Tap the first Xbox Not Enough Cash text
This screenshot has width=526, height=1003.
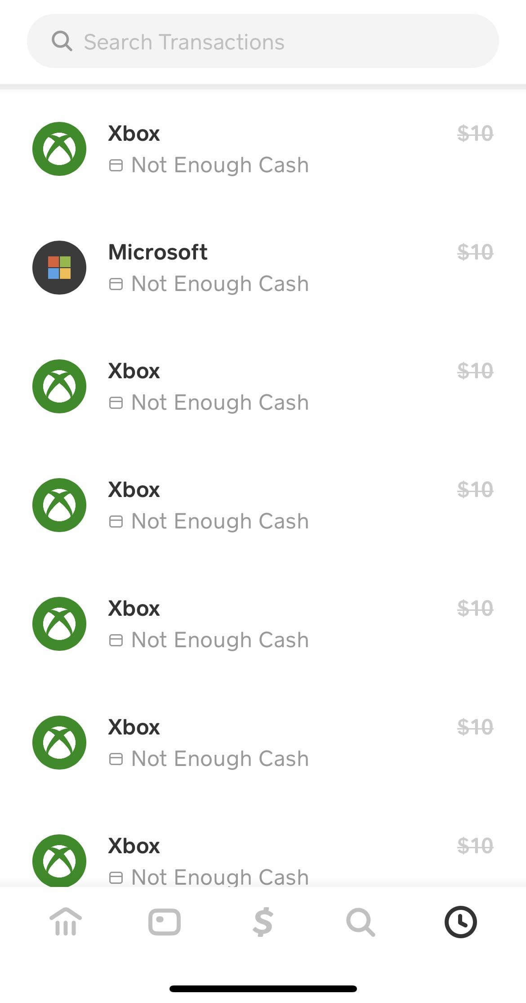(x=220, y=166)
